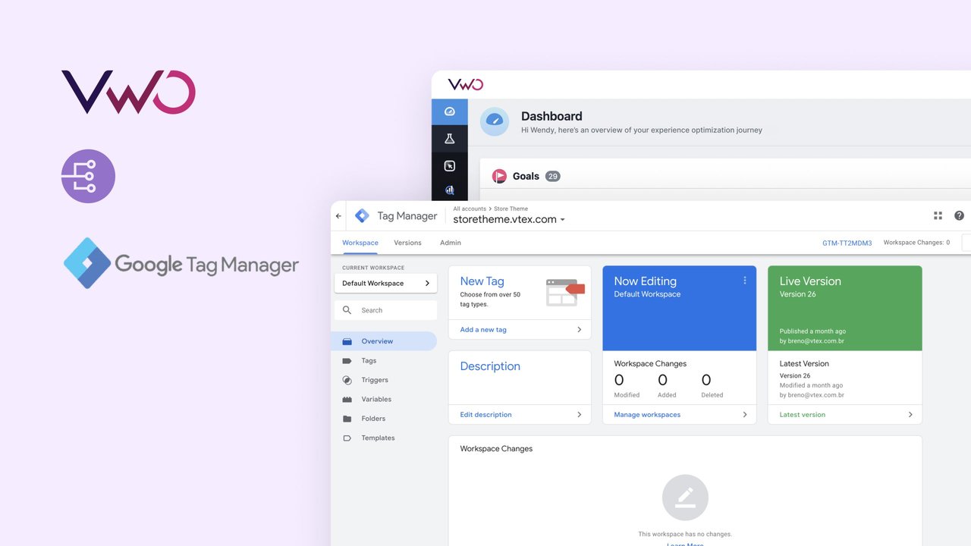Click the chevron next to Add a new tag
This screenshot has width=971, height=546.
click(x=580, y=330)
